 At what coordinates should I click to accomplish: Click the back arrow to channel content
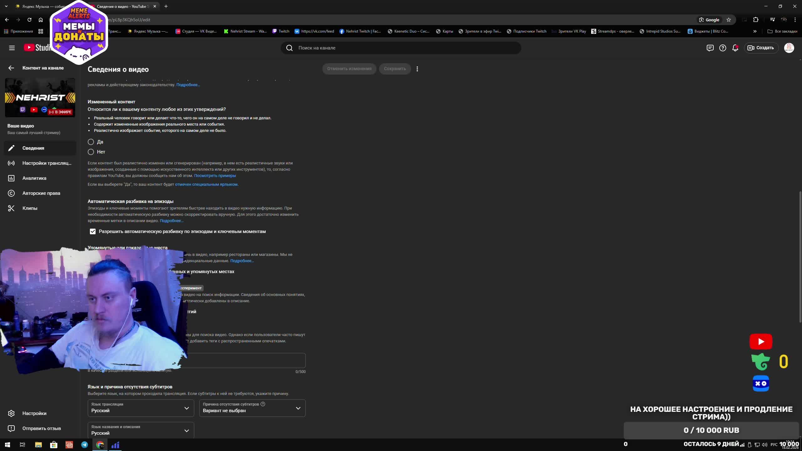(11, 68)
